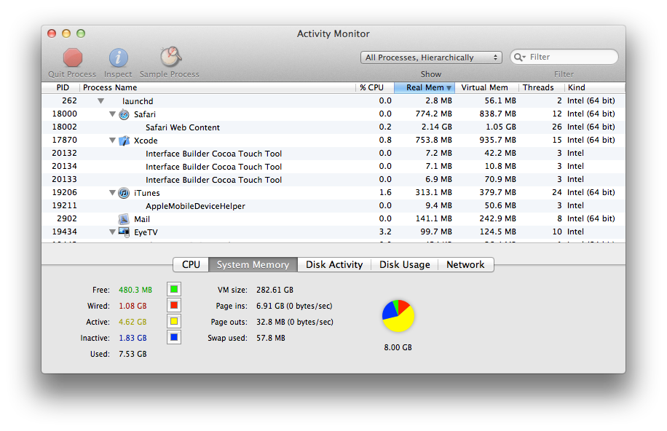The image size is (667, 431).
Task: Sort by the Virtual Mem column header
Action: tap(486, 87)
